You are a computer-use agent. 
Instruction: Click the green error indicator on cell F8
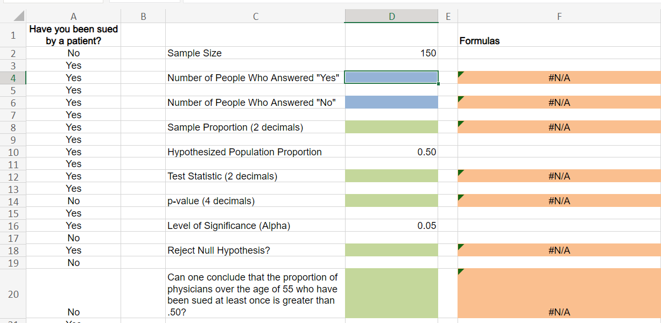[460, 123]
